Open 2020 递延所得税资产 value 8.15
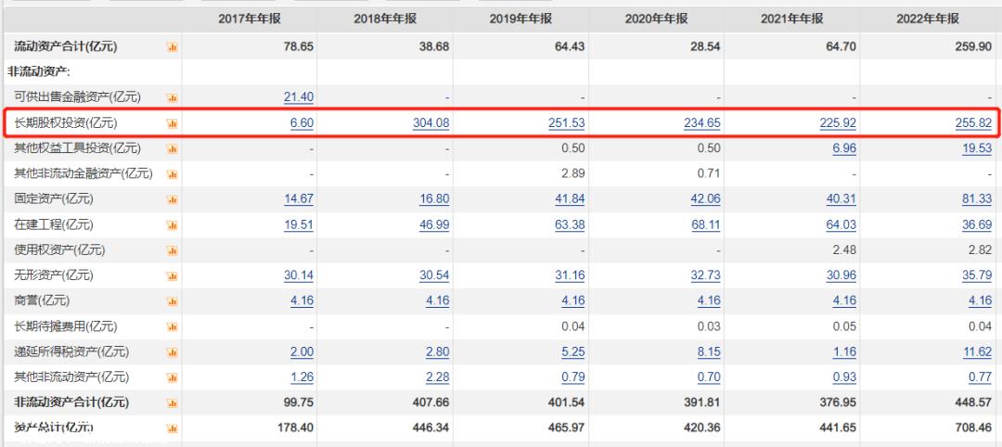This screenshot has width=1002, height=447. click(x=709, y=351)
